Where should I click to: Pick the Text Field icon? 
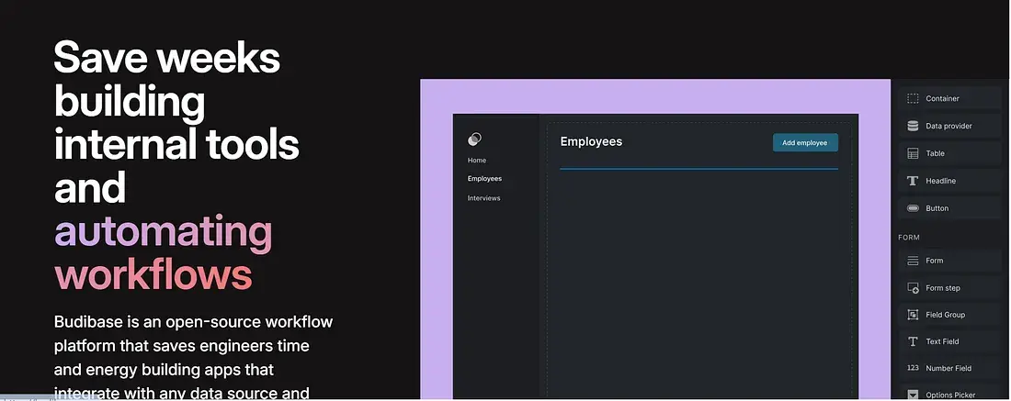(x=913, y=341)
